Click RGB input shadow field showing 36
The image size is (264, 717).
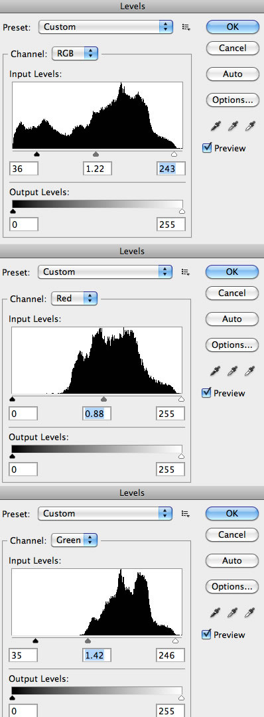pos(24,169)
